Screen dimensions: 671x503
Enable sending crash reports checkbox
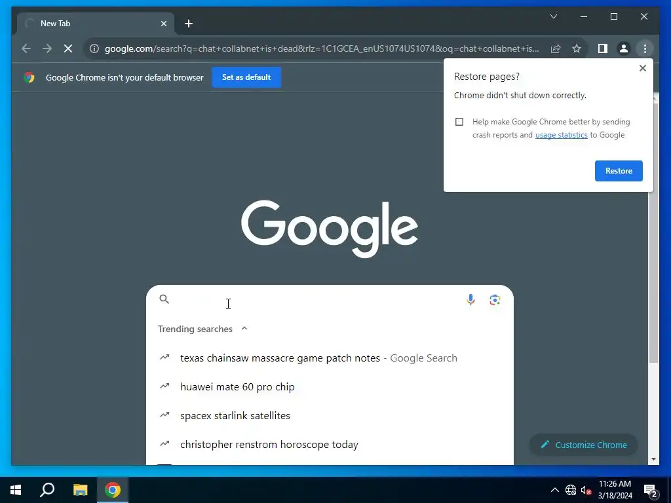459,122
